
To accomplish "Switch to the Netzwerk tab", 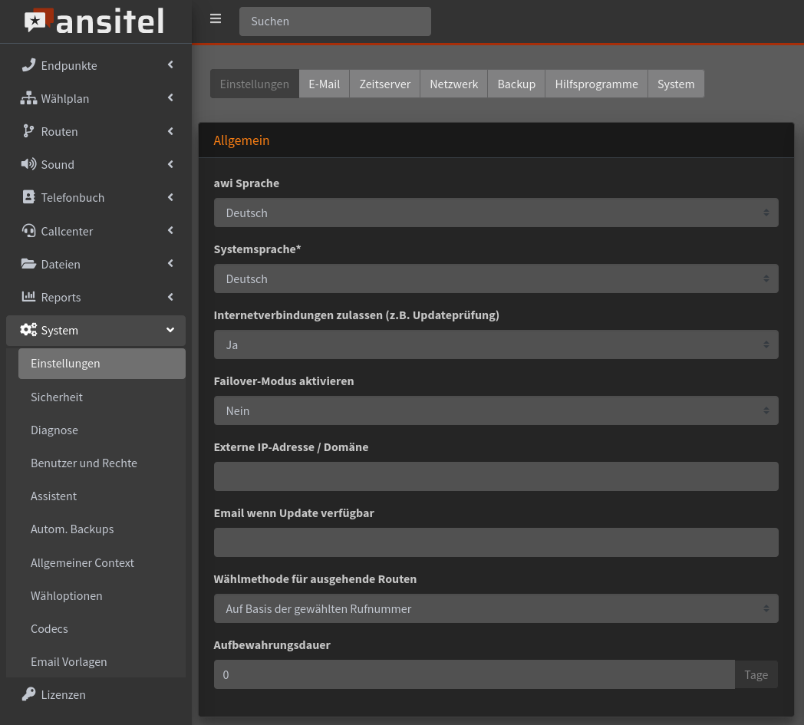I will (x=453, y=84).
